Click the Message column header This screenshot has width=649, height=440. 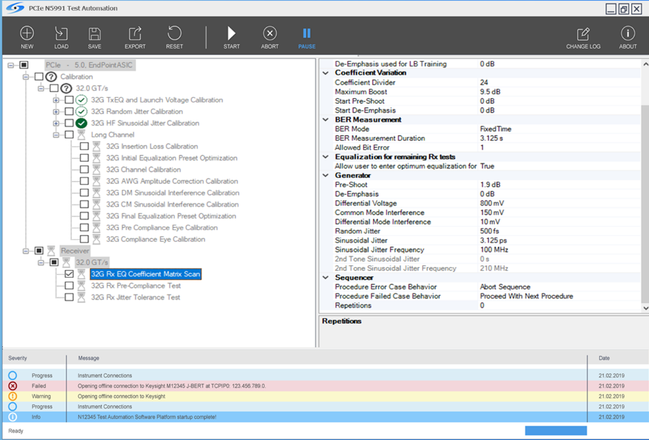click(89, 358)
